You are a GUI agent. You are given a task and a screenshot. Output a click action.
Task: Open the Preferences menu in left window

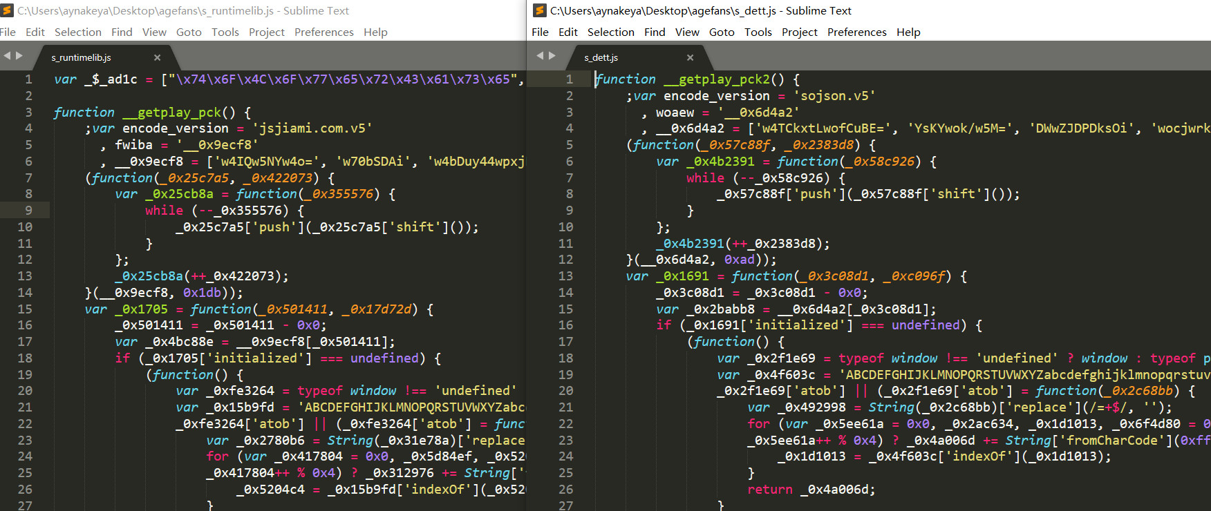[x=323, y=32]
